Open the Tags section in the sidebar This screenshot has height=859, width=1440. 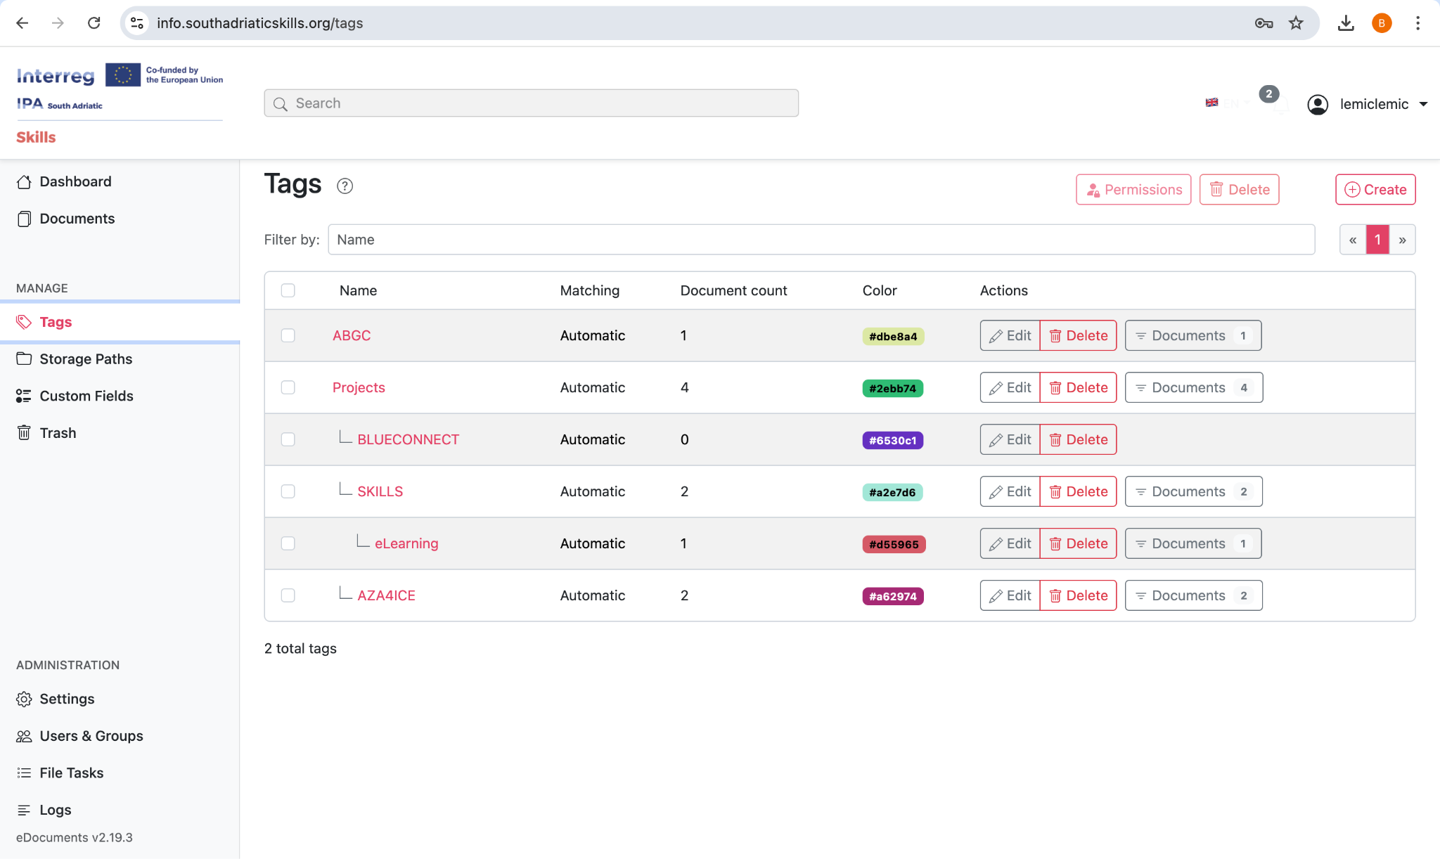tap(56, 322)
